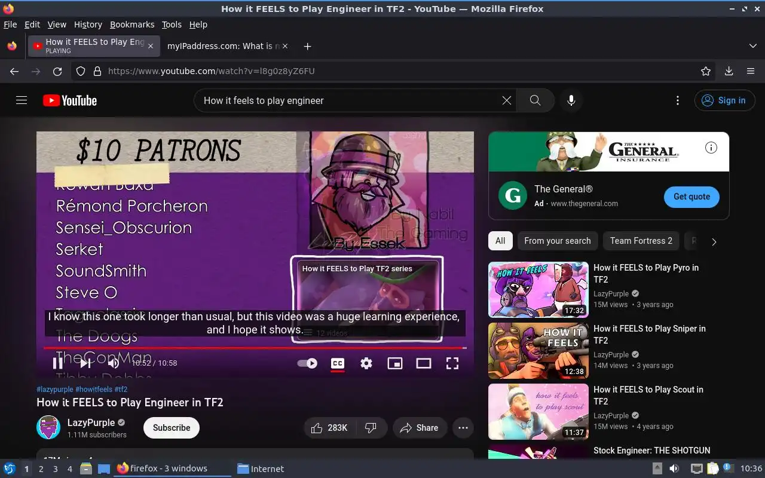Open the Firefox application menu
This screenshot has width=765, height=478.
pyautogui.click(x=751, y=71)
